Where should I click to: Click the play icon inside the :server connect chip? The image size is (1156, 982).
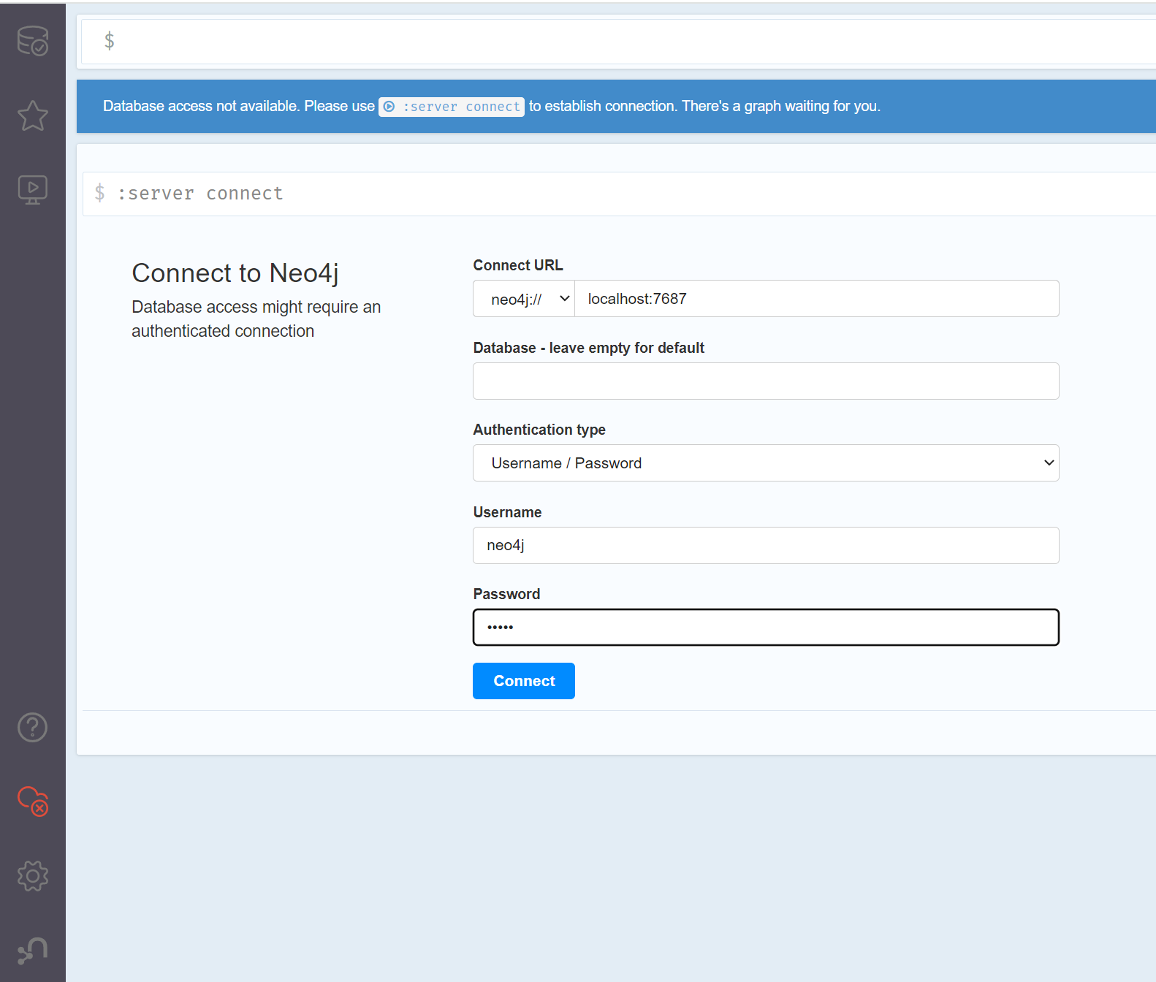pyautogui.click(x=389, y=107)
